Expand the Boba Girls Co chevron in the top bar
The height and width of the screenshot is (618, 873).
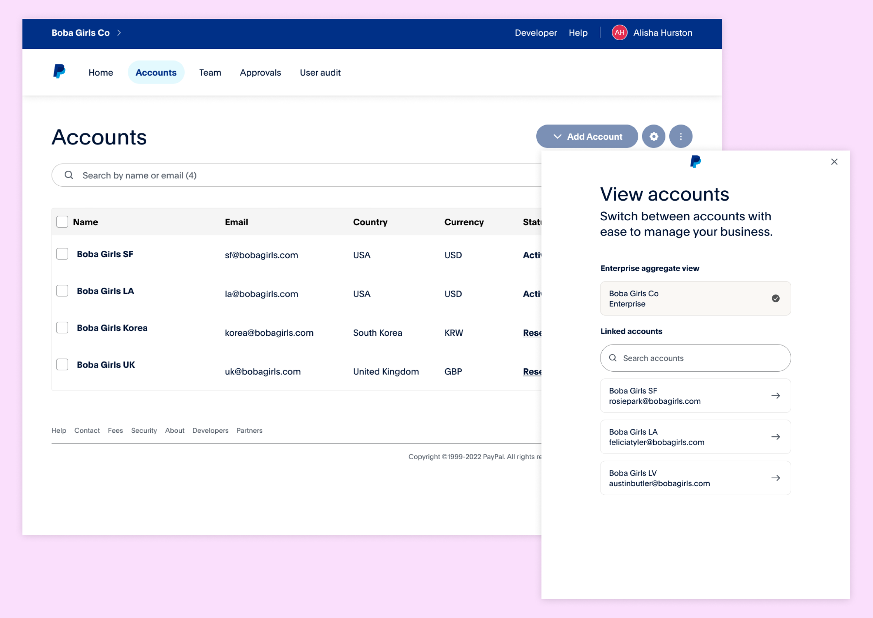click(119, 33)
